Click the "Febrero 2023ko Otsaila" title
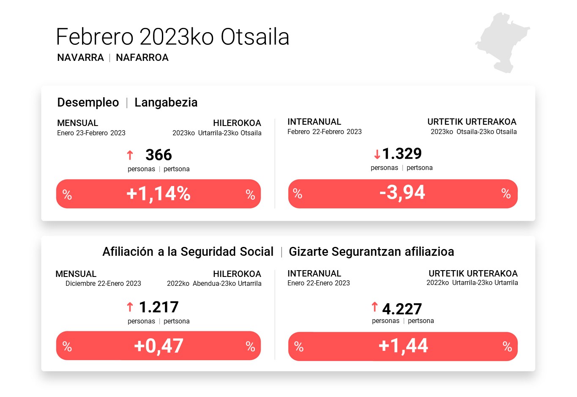This screenshot has width=577, height=397. 172,37
